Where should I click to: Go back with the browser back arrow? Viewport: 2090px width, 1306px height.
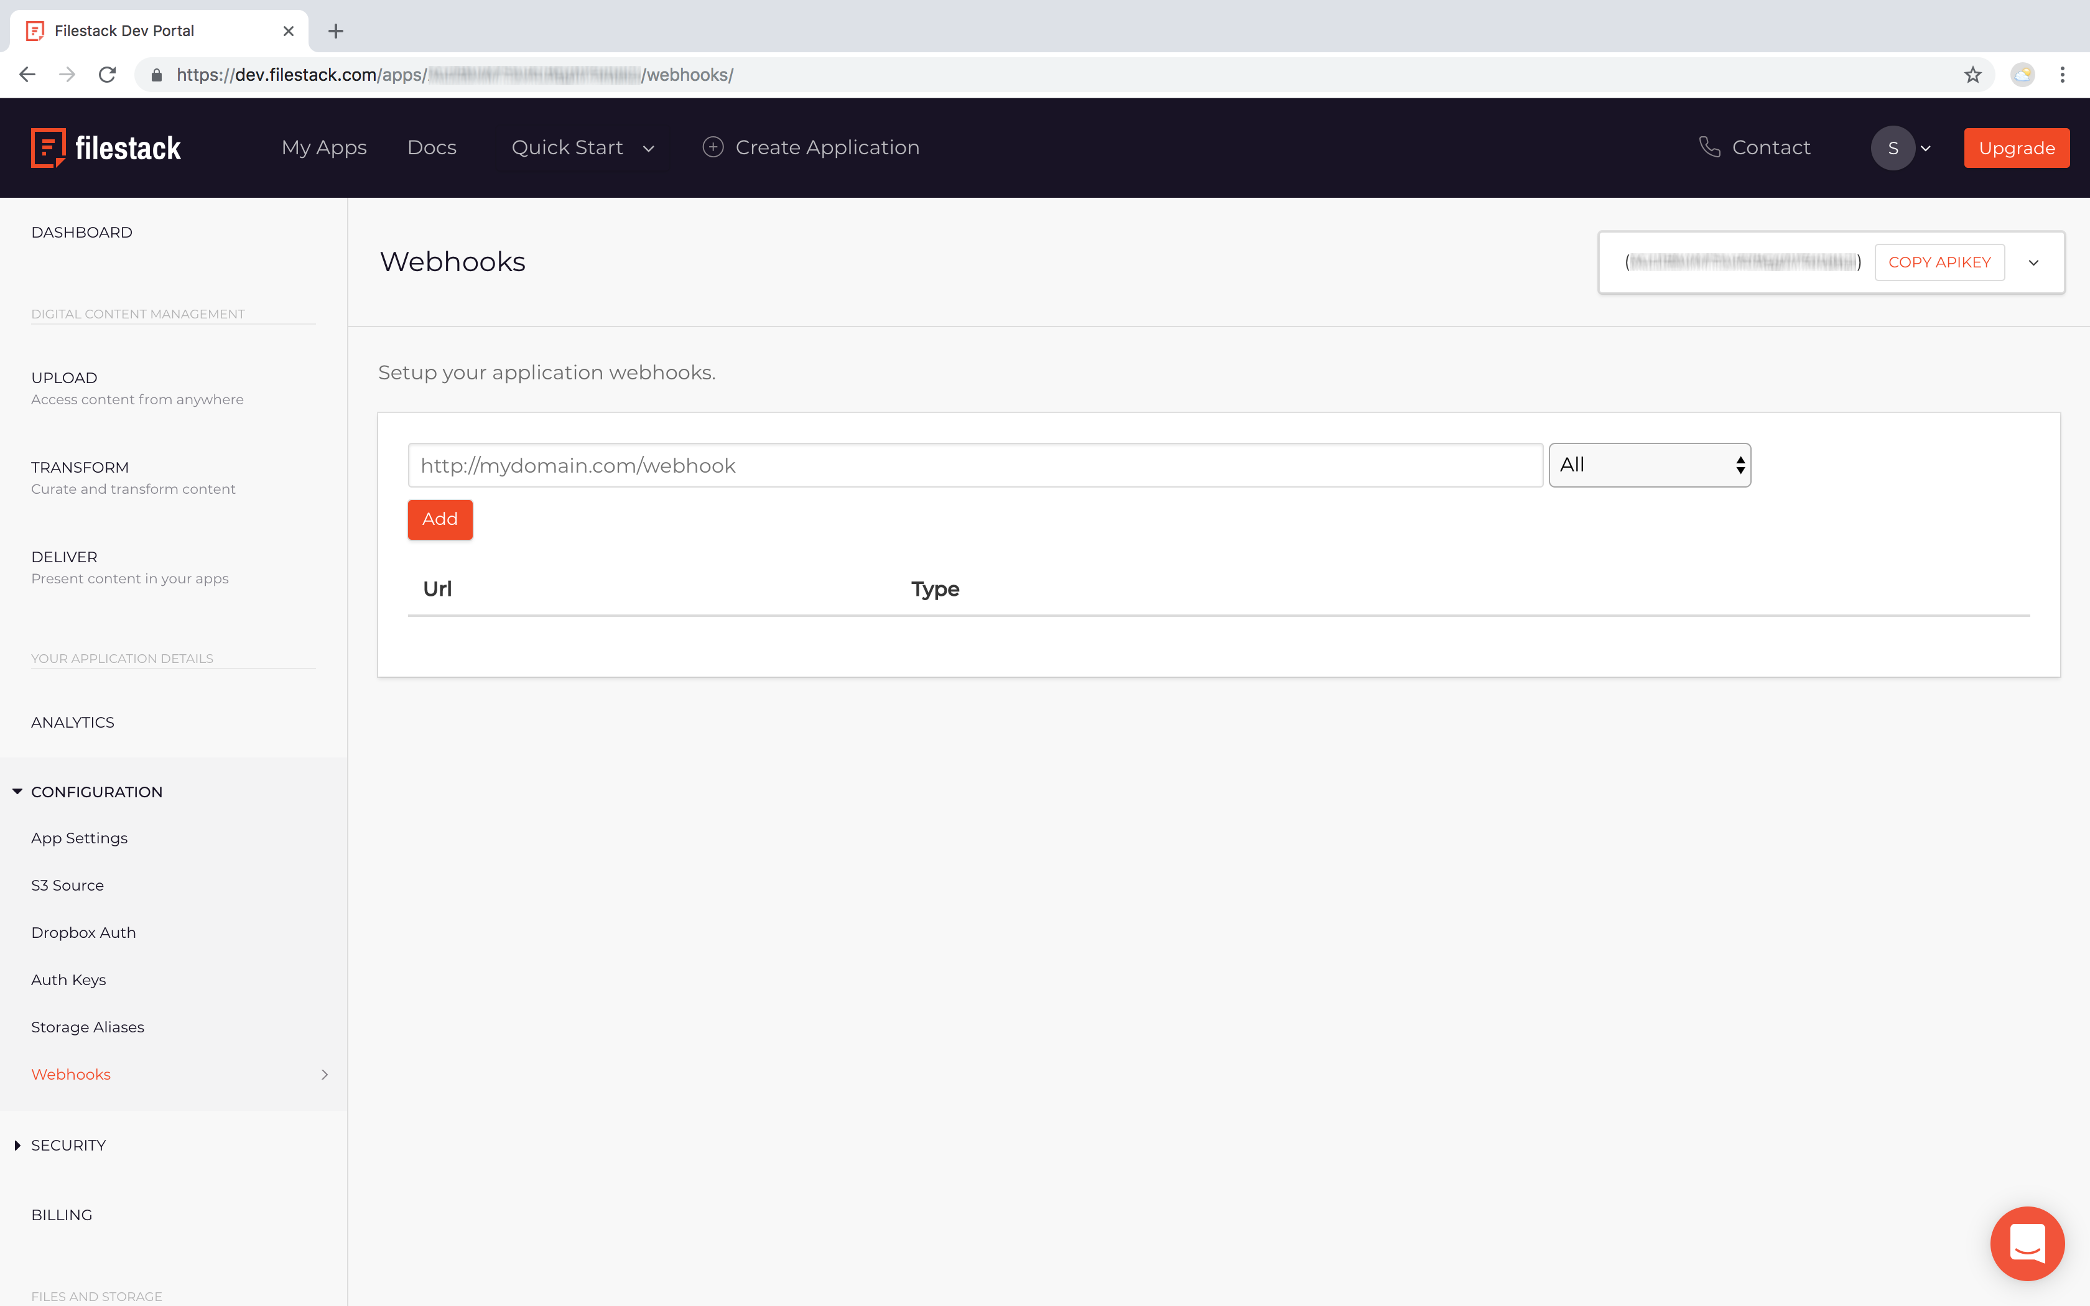27,74
